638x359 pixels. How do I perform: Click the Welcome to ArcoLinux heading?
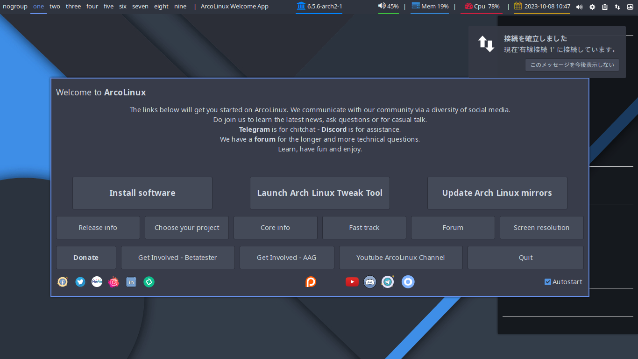click(x=101, y=92)
